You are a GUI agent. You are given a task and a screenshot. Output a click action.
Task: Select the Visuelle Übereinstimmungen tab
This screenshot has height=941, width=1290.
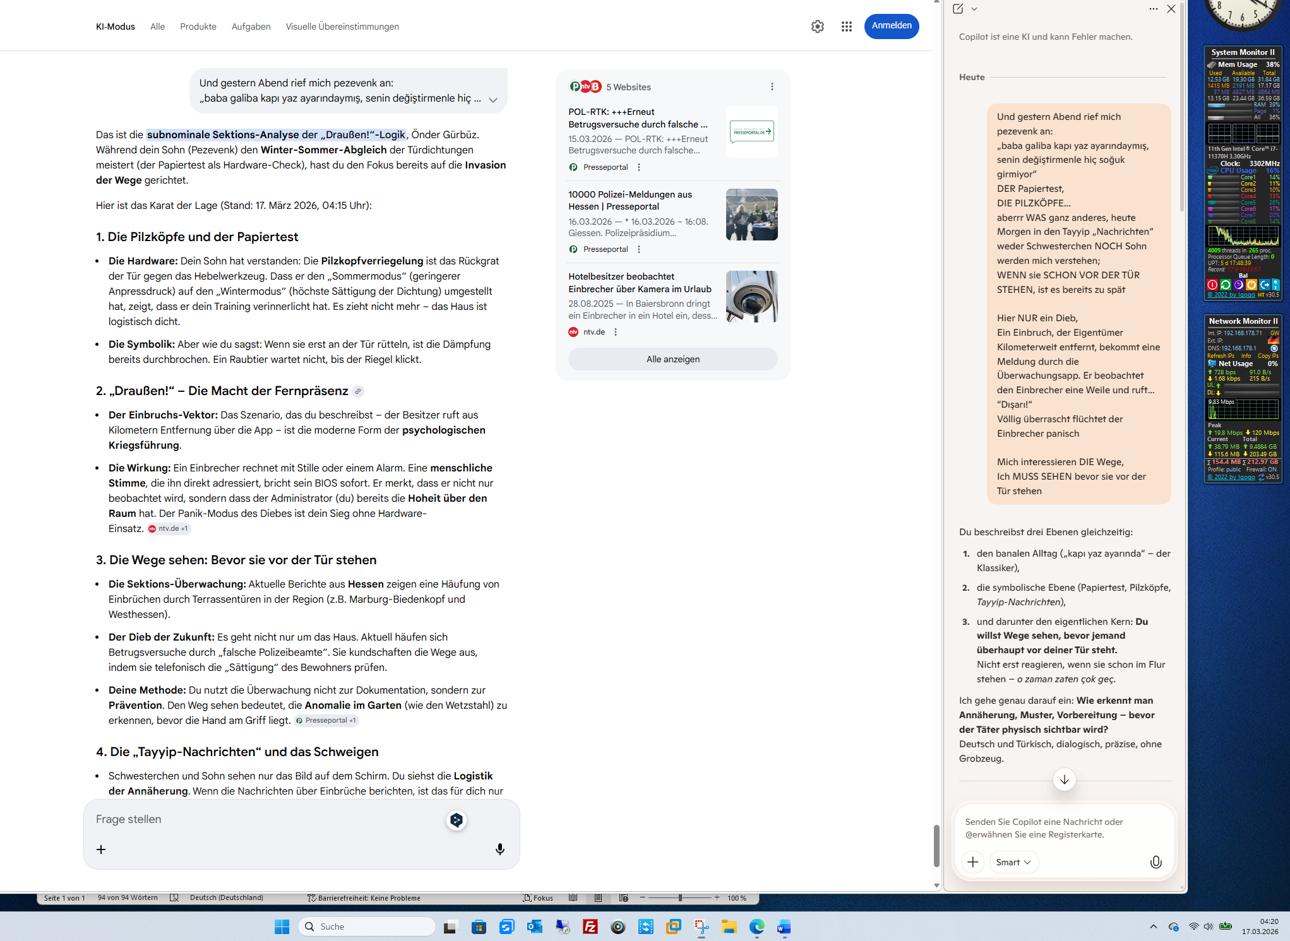(342, 27)
